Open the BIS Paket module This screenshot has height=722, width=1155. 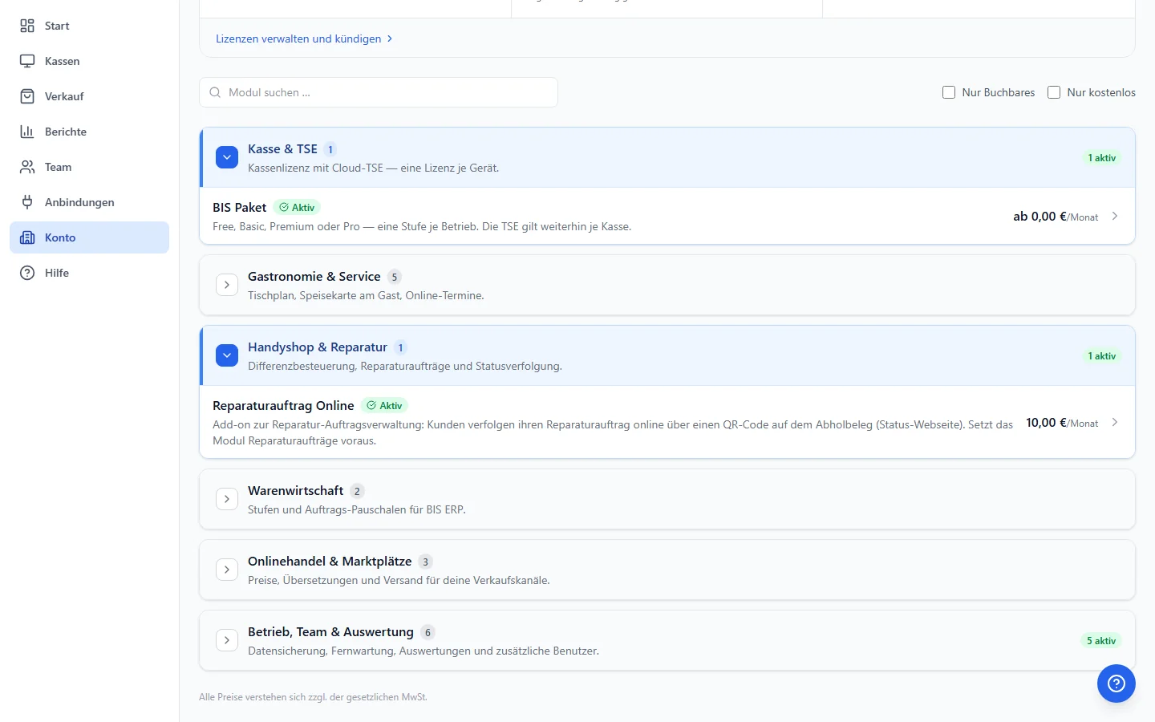pos(667,216)
